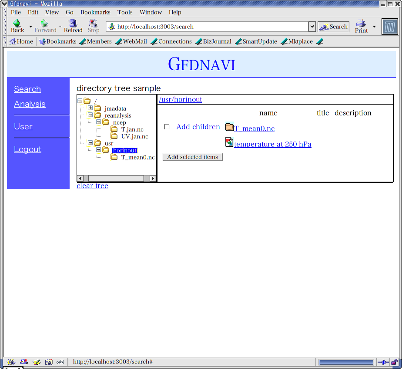Screen dimensions: 402x369
Task: Open the Members bookmark
Action: coord(96,41)
